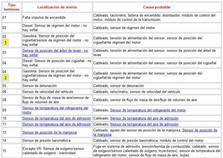Click the 'Causa probable' column header
This screenshot has width=223, height=158.
(x=156, y=7)
